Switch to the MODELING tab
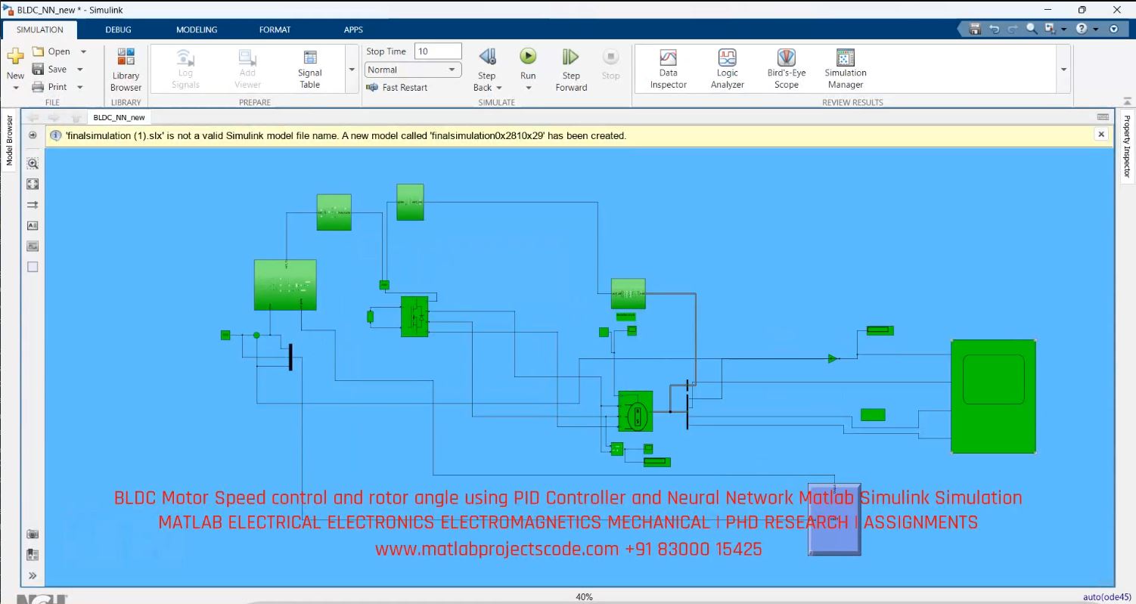 (x=197, y=29)
